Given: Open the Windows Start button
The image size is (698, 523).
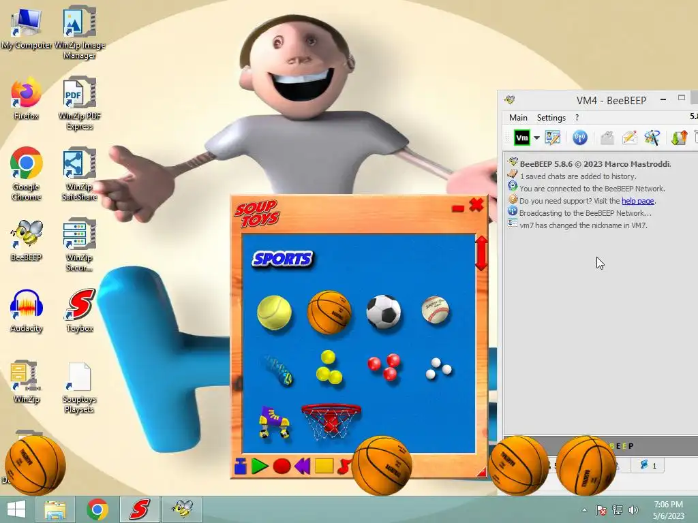Looking at the screenshot, I should point(16,509).
